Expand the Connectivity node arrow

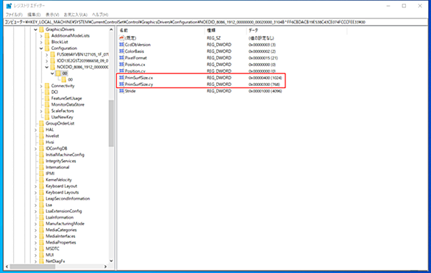pyautogui.click(x=41, y=86)
